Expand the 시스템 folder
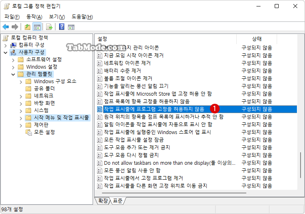Viewport: 305px width, 214px height. click(21, 111)
